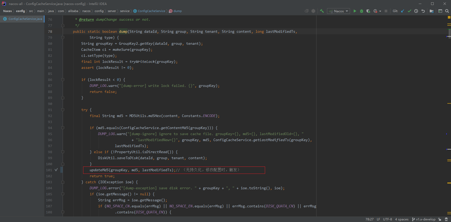Fold the else-if block at line 98
Image resolution: width=451 pixels, height=222 pixels.
coord(63,152)
